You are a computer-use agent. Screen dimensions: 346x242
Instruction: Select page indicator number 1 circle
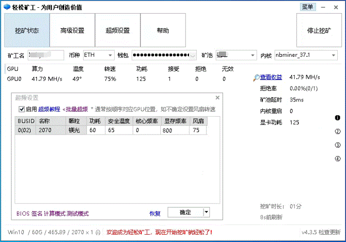(338, 118)
